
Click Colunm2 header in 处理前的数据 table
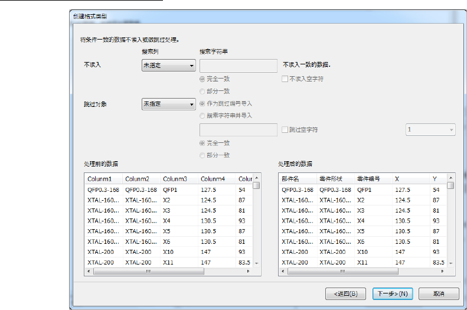click(x=141, y=179)
